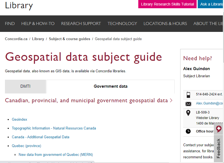Select the Government data tab
224x163 pixels.
click(111, 86)
